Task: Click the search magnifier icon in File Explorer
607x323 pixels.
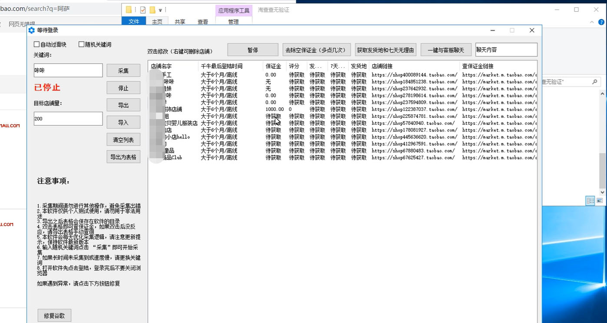Action: pos(595,82)
